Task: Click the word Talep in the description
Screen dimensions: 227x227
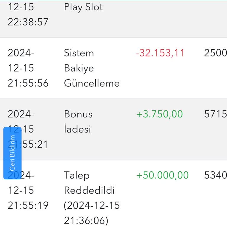Action: 77,175
